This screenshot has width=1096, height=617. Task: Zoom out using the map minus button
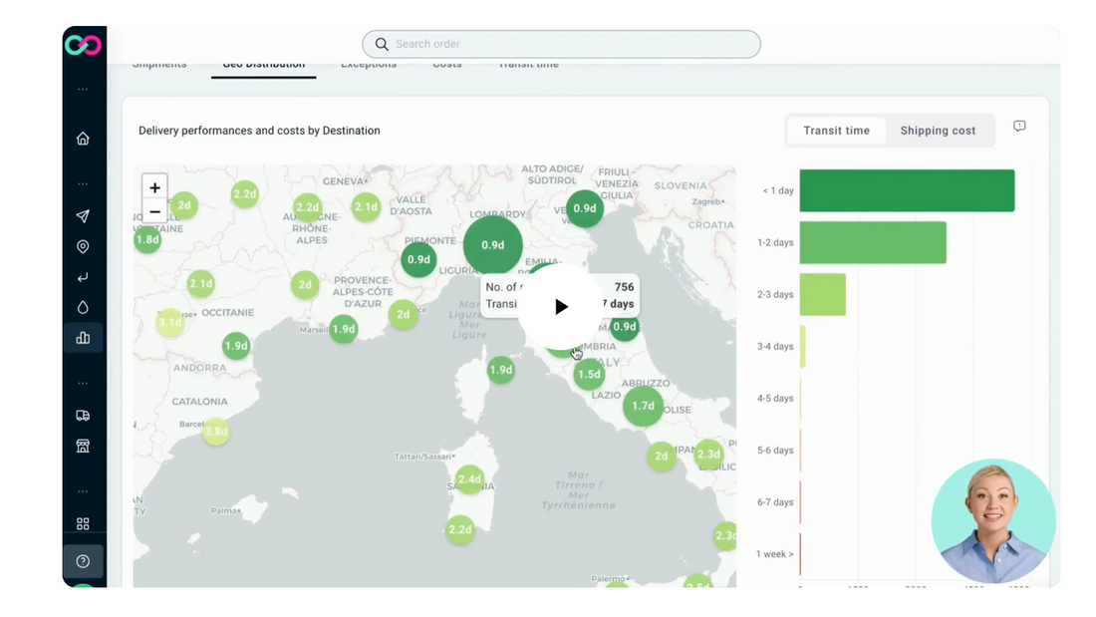pyautogui.click(x=154, y=211)
